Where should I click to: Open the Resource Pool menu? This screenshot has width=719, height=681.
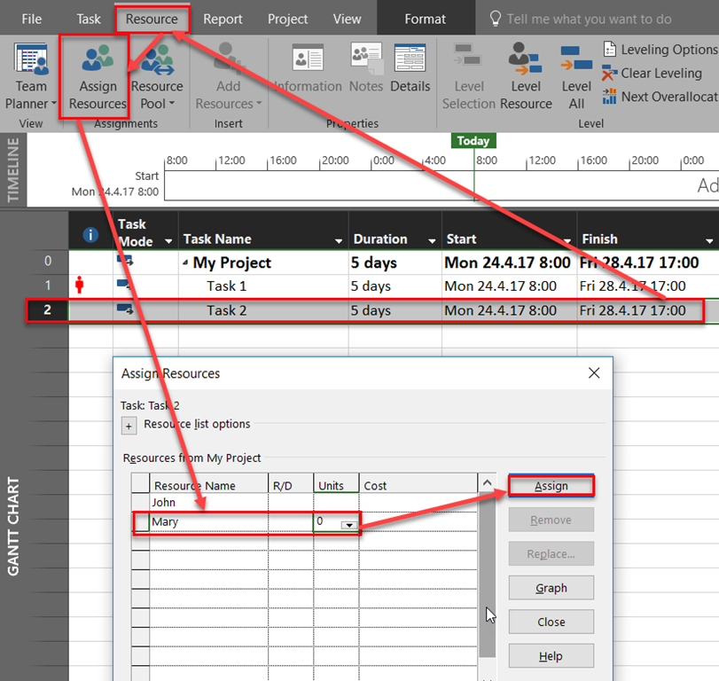pos(157,78)
